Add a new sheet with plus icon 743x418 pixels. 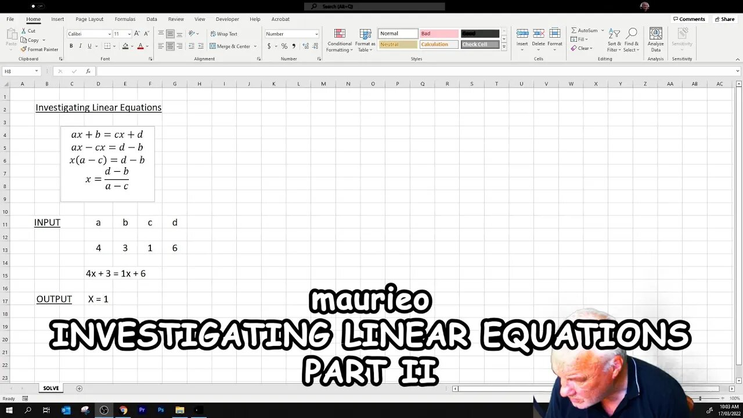(x=79, y=388)
